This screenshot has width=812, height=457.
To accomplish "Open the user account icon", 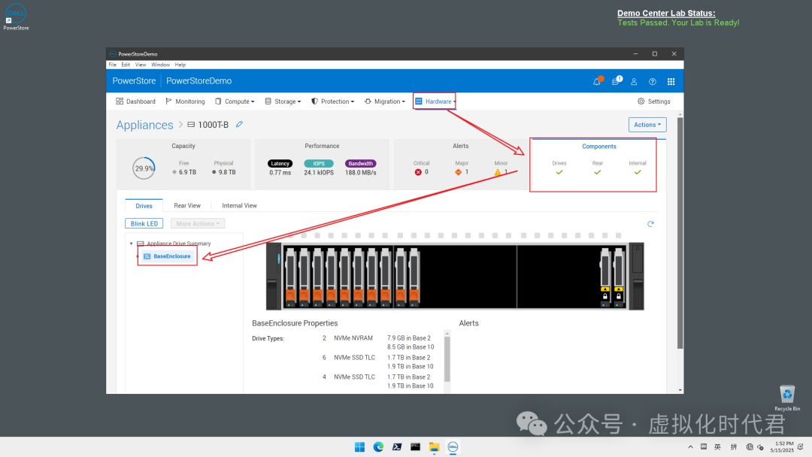I will pos(634,82).
